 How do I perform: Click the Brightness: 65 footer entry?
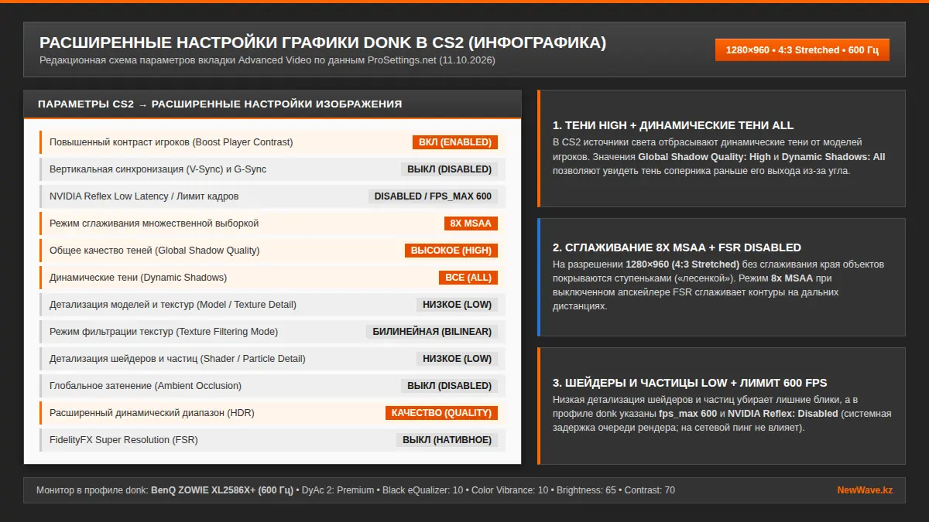584,490
